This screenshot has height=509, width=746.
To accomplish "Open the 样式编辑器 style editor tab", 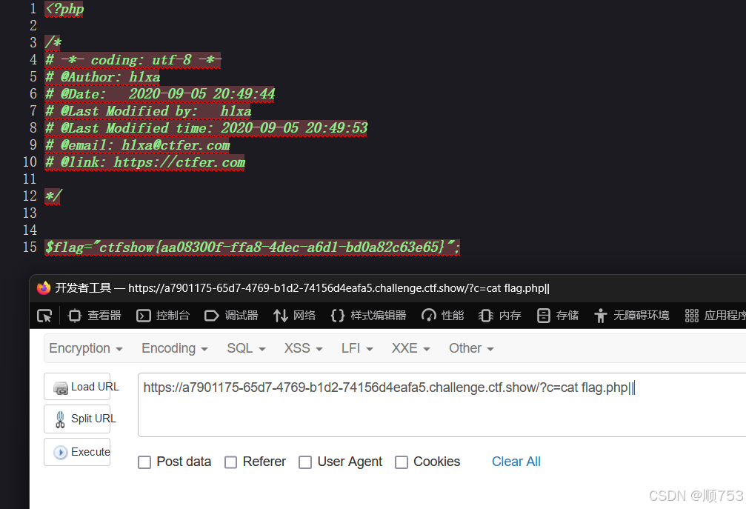I will point(369,316).
